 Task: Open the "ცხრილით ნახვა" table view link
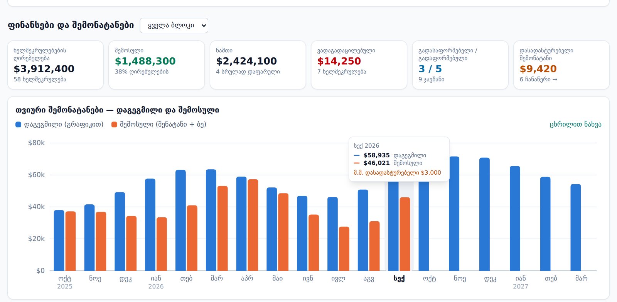[575, 124]
